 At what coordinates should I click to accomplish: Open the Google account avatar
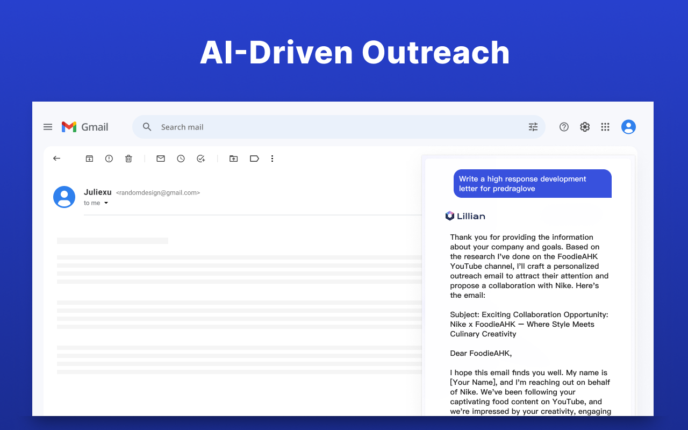point(628,127)
